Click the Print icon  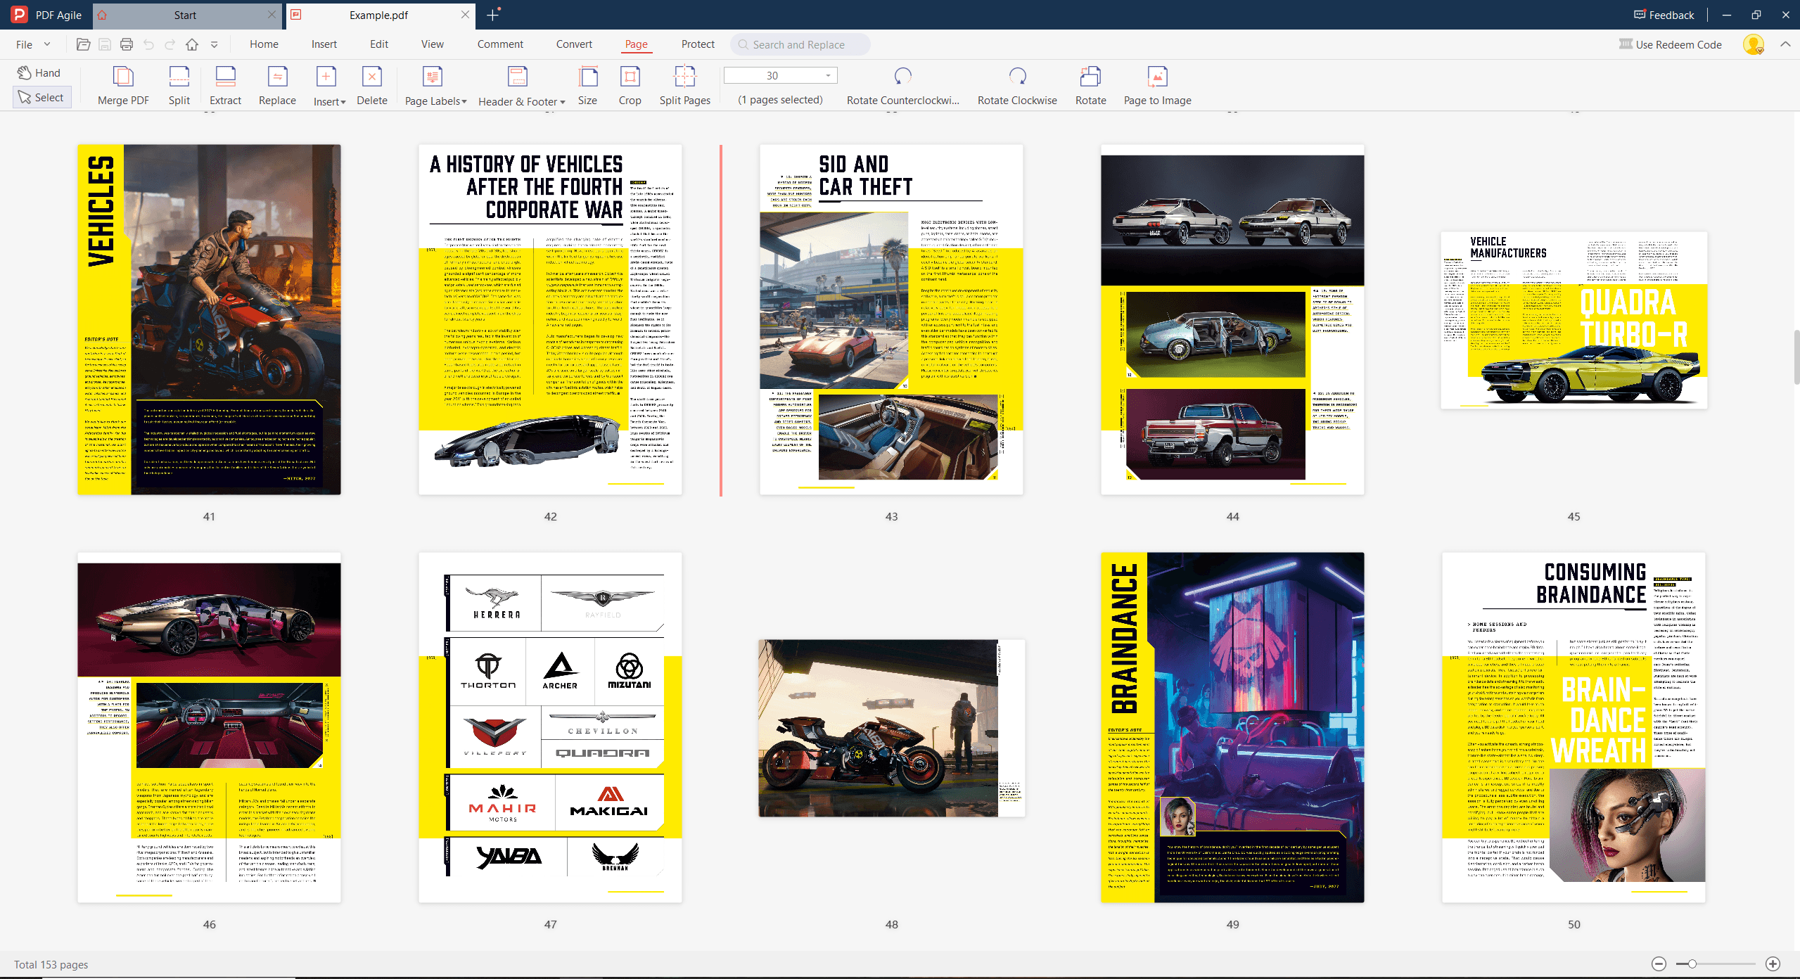(127, 44)
